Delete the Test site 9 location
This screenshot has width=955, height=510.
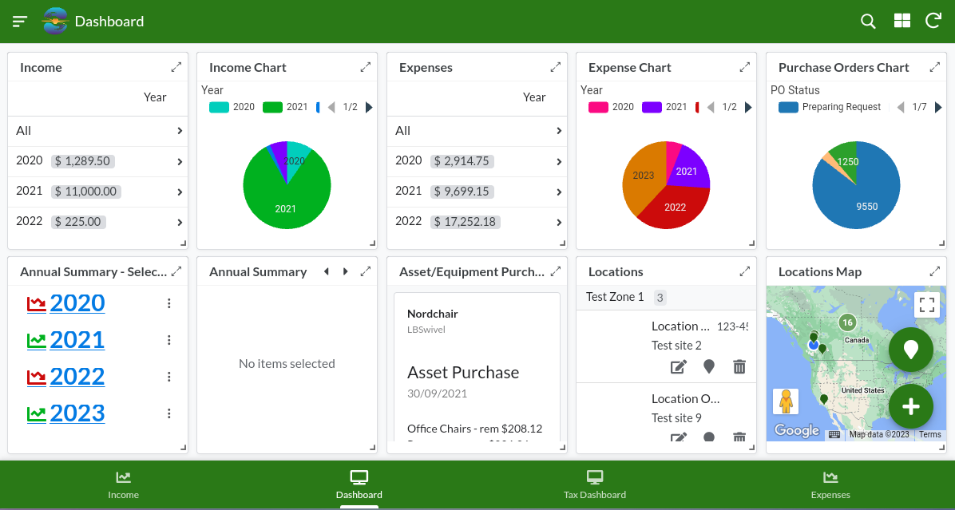pyautogui.click(x=739, y=437)
